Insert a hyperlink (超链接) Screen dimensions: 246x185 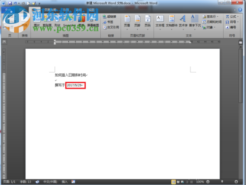(109, 17)
